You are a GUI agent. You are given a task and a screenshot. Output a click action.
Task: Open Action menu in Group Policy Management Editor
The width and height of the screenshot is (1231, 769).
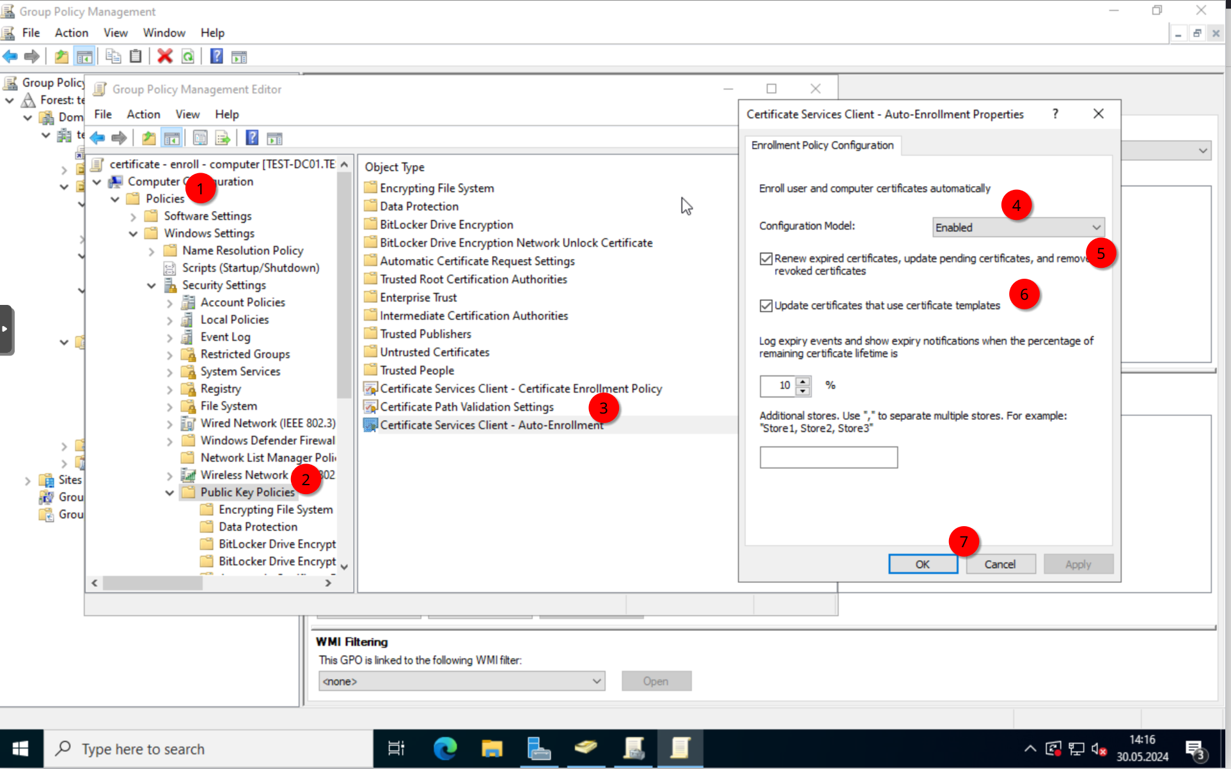click(143, 114)
